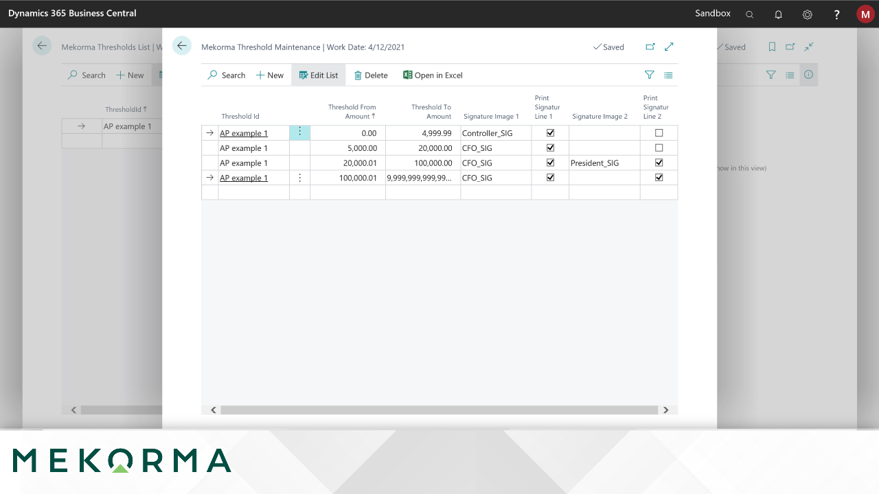879x494 pixels.
Task: Show more options for first AP example 1 row
Action: (x=299, y=132)
